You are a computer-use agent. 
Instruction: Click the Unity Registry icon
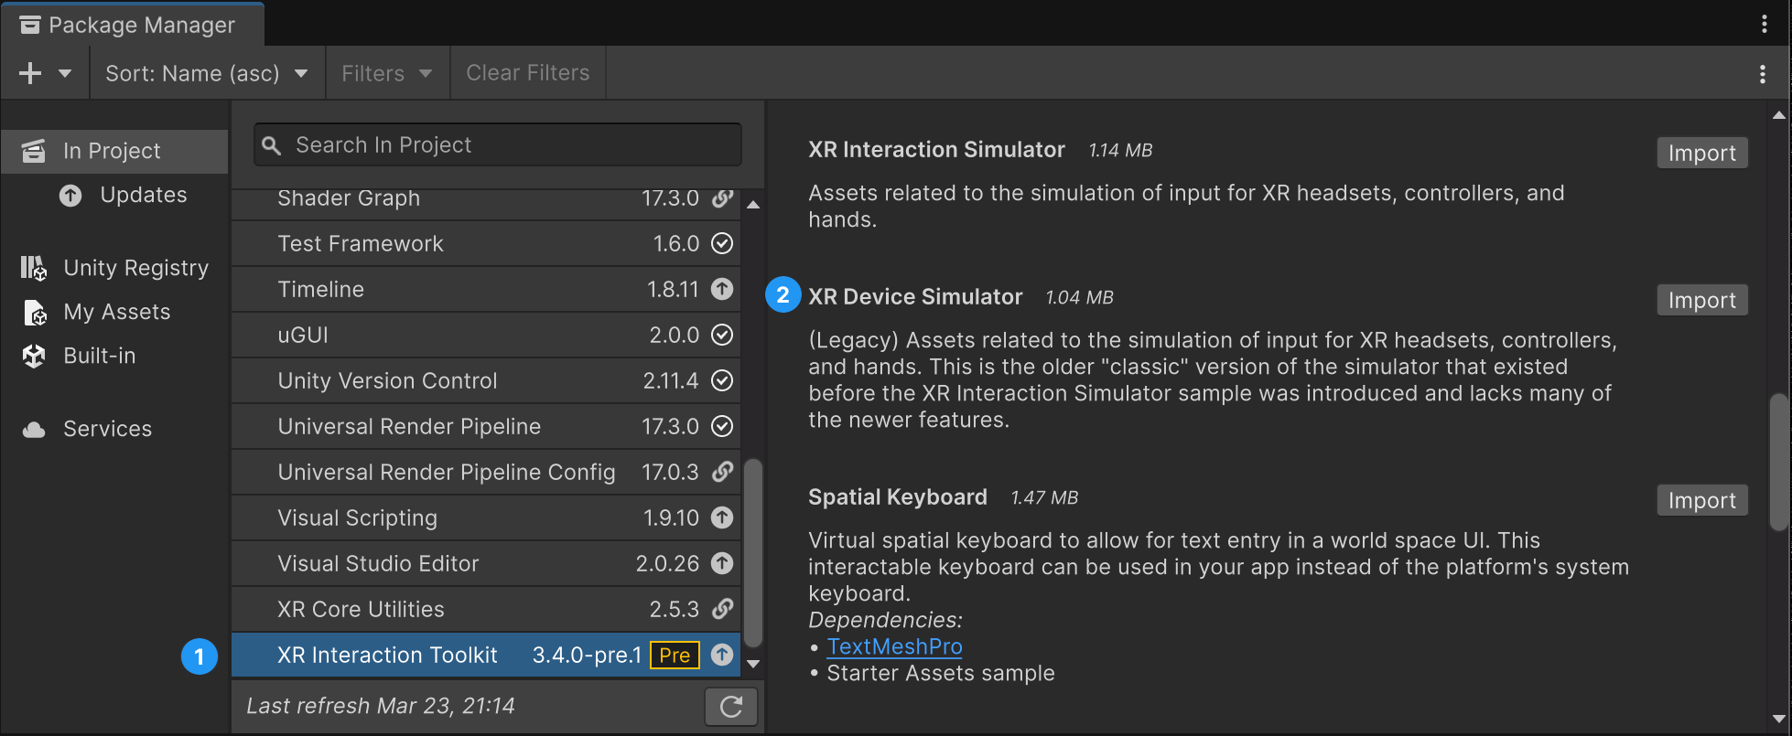34,268
